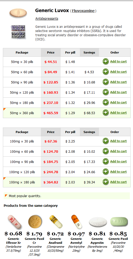Viewport: 133px width, 259px height.
Task: Click green plus icon for 50mg × 360 pills
Action: [106, 113]
